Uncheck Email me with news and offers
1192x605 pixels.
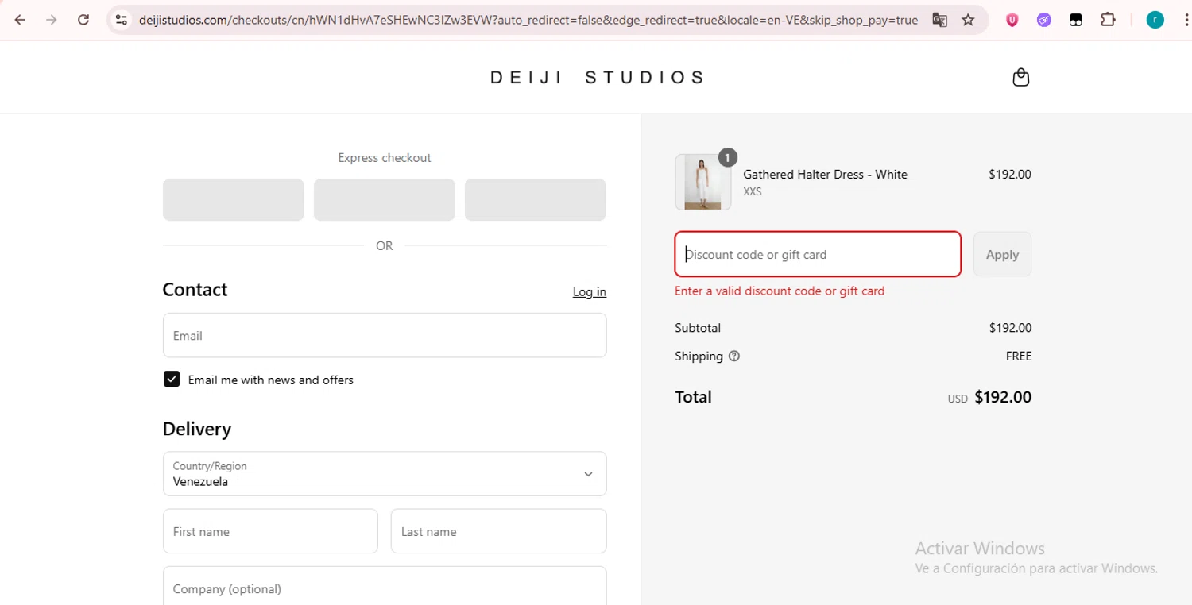[172, 379]
